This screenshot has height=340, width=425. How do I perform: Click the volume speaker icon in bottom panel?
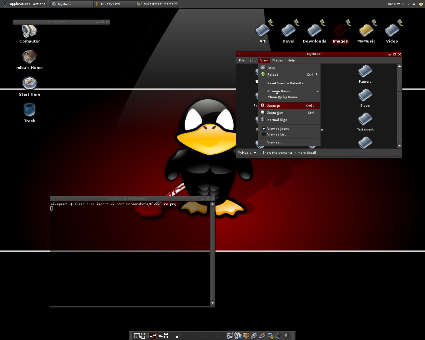click(x=286, y=336)
